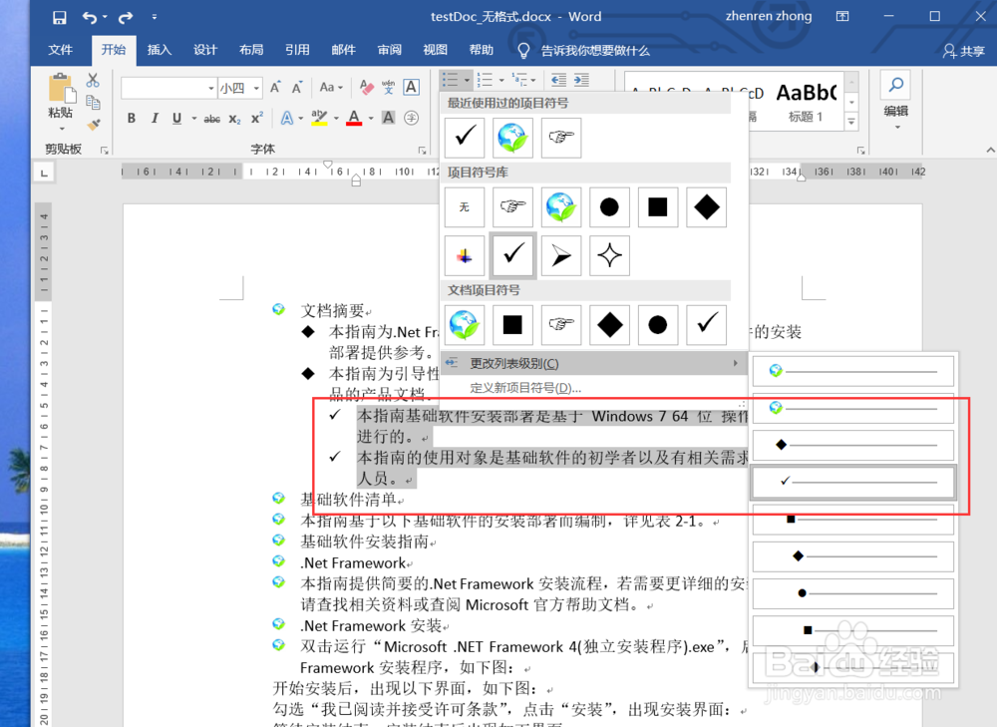Clear all formatting with the eraser icon
This screenshot has width=997, height=727.
pyautogui.click(x=367, y=87)
